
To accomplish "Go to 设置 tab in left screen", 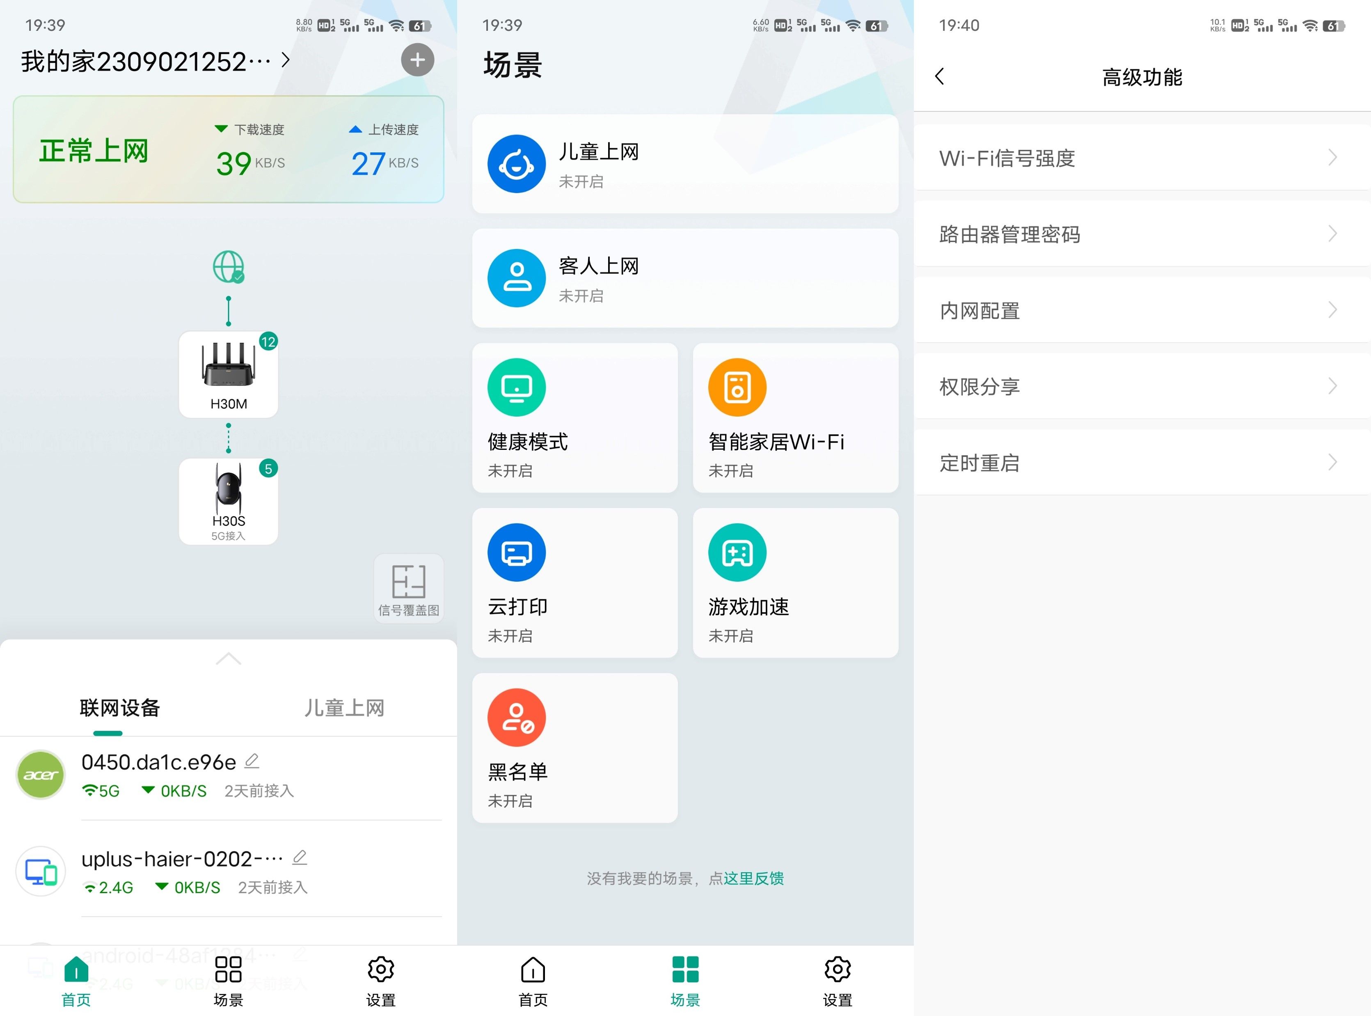I will [380, 981].
